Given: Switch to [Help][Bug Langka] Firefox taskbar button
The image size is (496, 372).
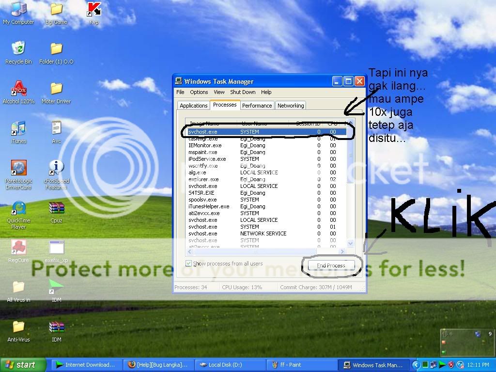Looking at the screenshot, I should coord(158,365).
